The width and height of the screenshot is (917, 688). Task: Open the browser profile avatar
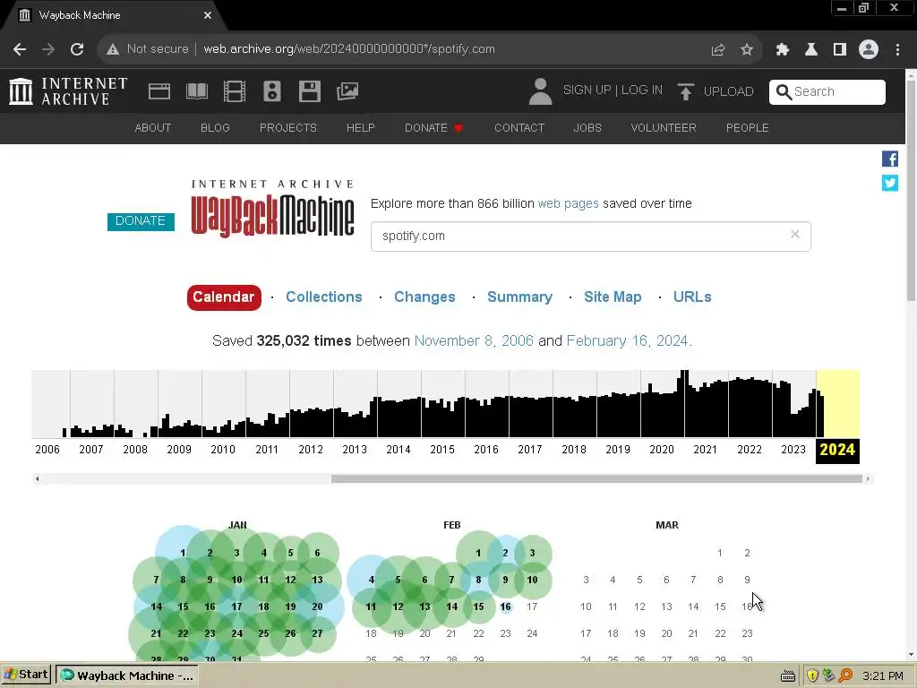pos(869,49)
